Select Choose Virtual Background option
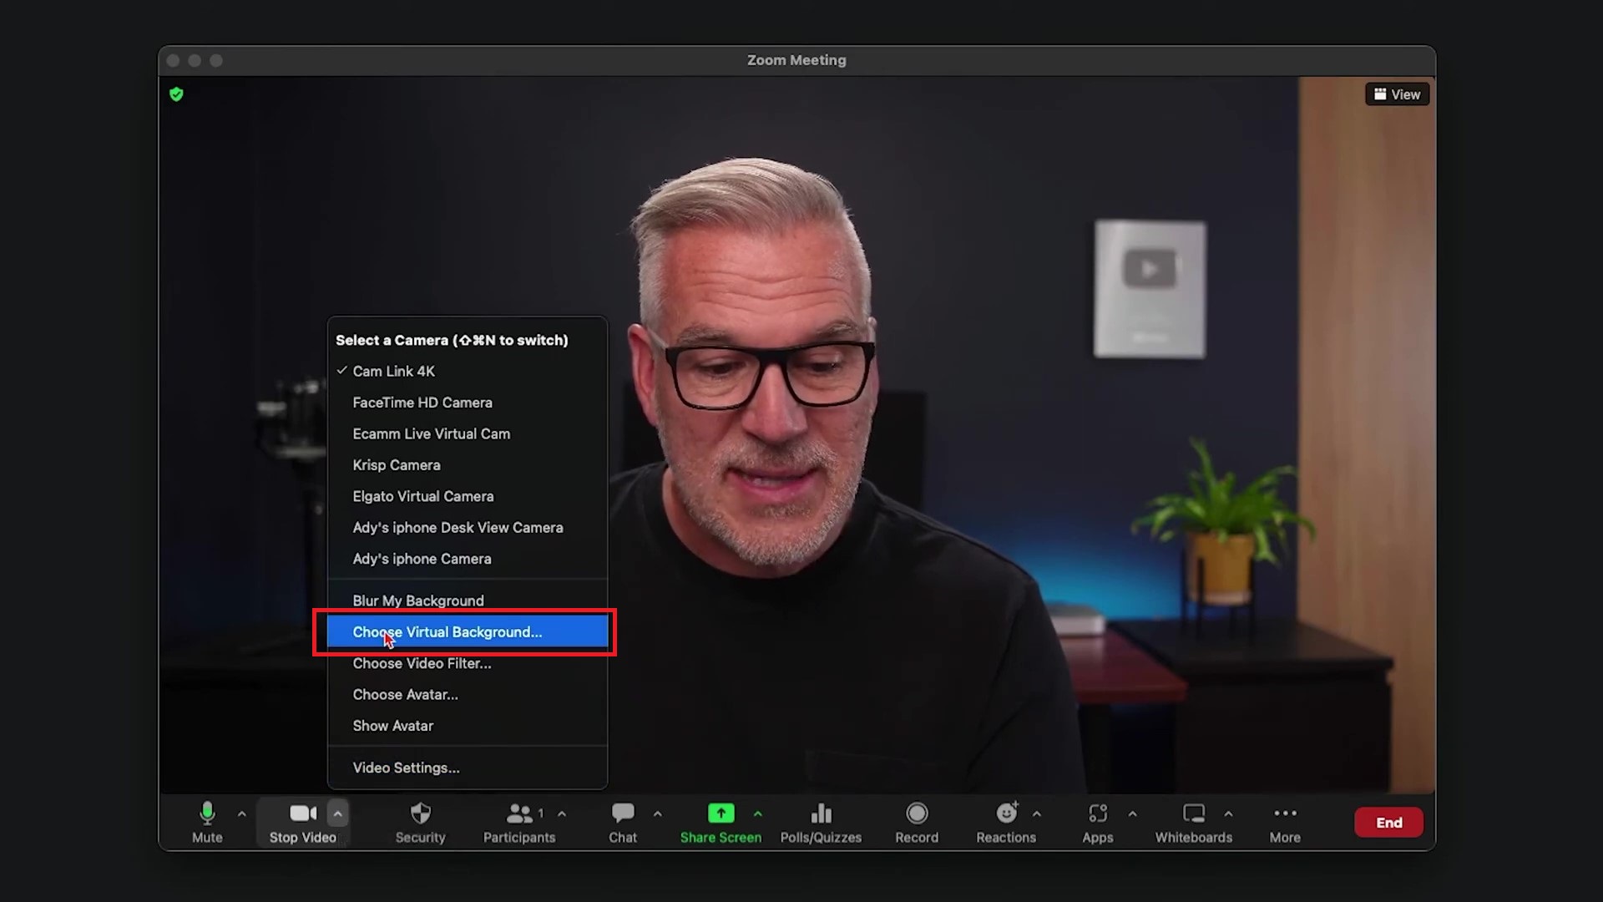Screen dimensions: 1603x902 coord(447,631)
